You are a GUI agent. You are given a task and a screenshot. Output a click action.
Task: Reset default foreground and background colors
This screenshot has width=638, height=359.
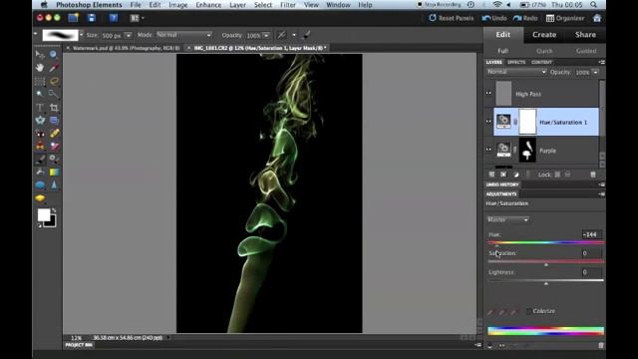tap(40, 225)
